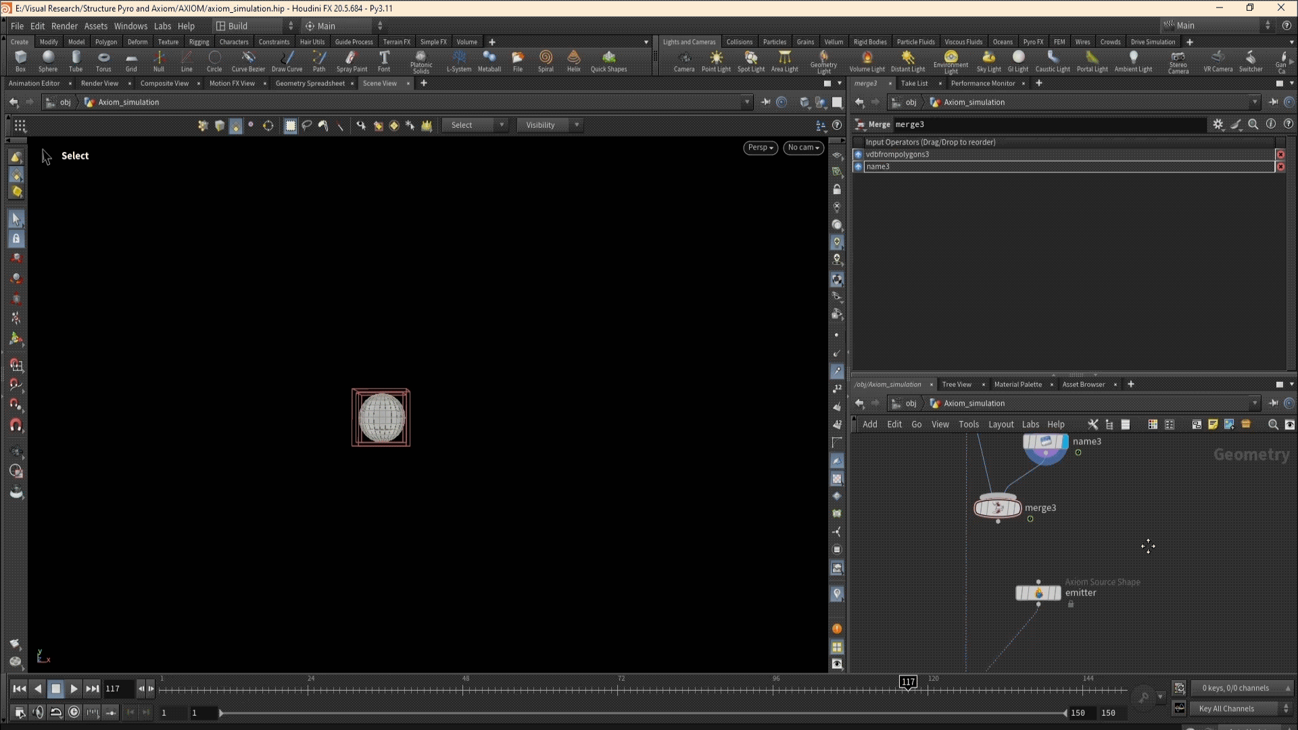The height and width of the screenshot is (730, 1298).
Task: Expand the Visibility dropdown
Action: pyautogui.click(x=550, y=125)
